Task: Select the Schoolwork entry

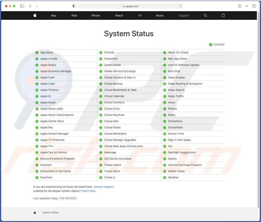Action: (x=175, y=128)
